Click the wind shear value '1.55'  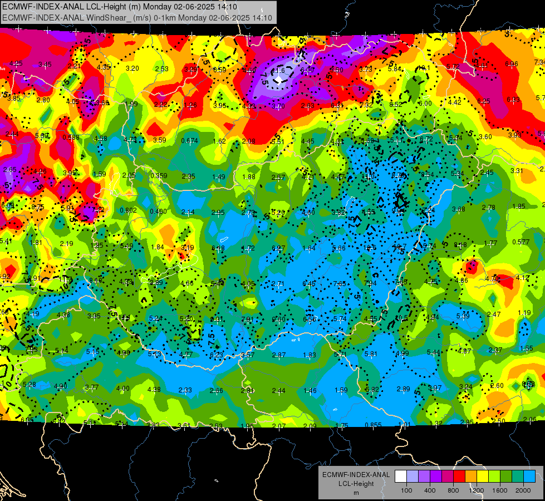coord(527,348)
